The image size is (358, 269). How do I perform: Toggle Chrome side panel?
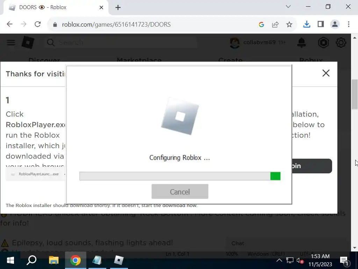point(321,24)
